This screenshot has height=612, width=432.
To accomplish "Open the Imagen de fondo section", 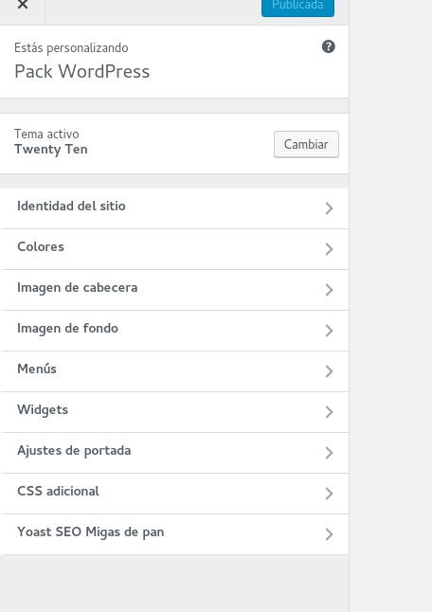I will (x=174, y=331).
